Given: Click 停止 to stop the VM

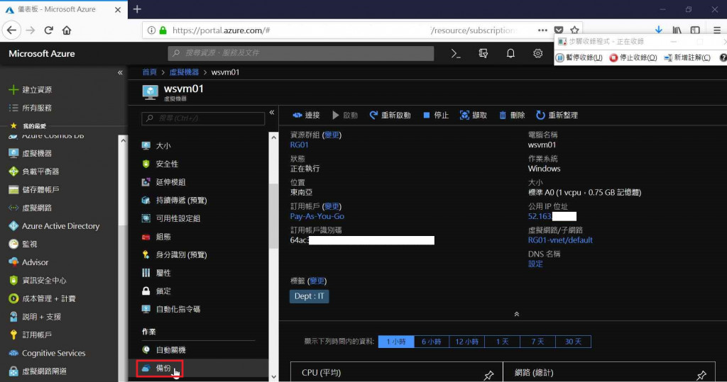Looking at the screenshot, I should (x=436, y=116).
